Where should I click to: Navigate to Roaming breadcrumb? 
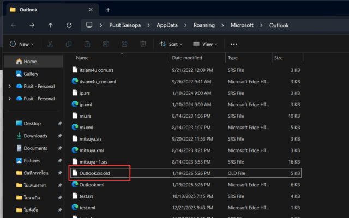(x=204, y=25)
